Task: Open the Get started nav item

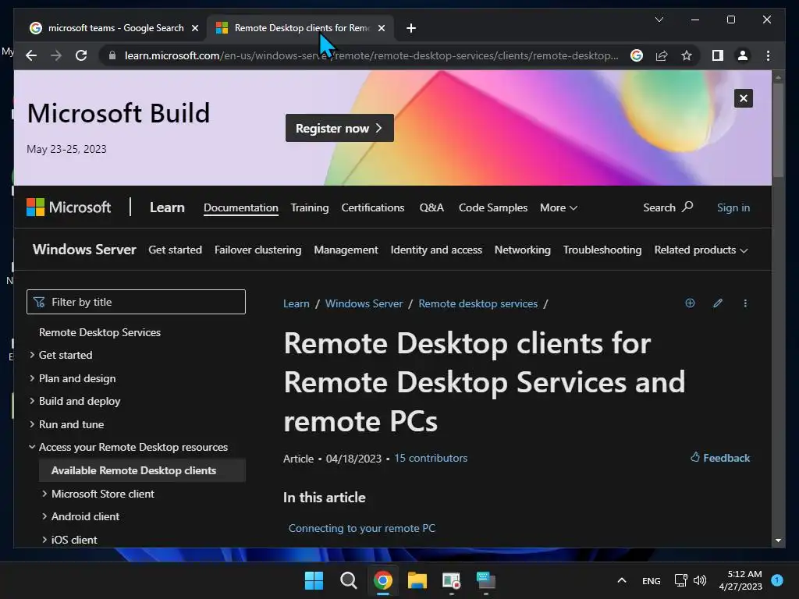Action: (x=175, y=250)
